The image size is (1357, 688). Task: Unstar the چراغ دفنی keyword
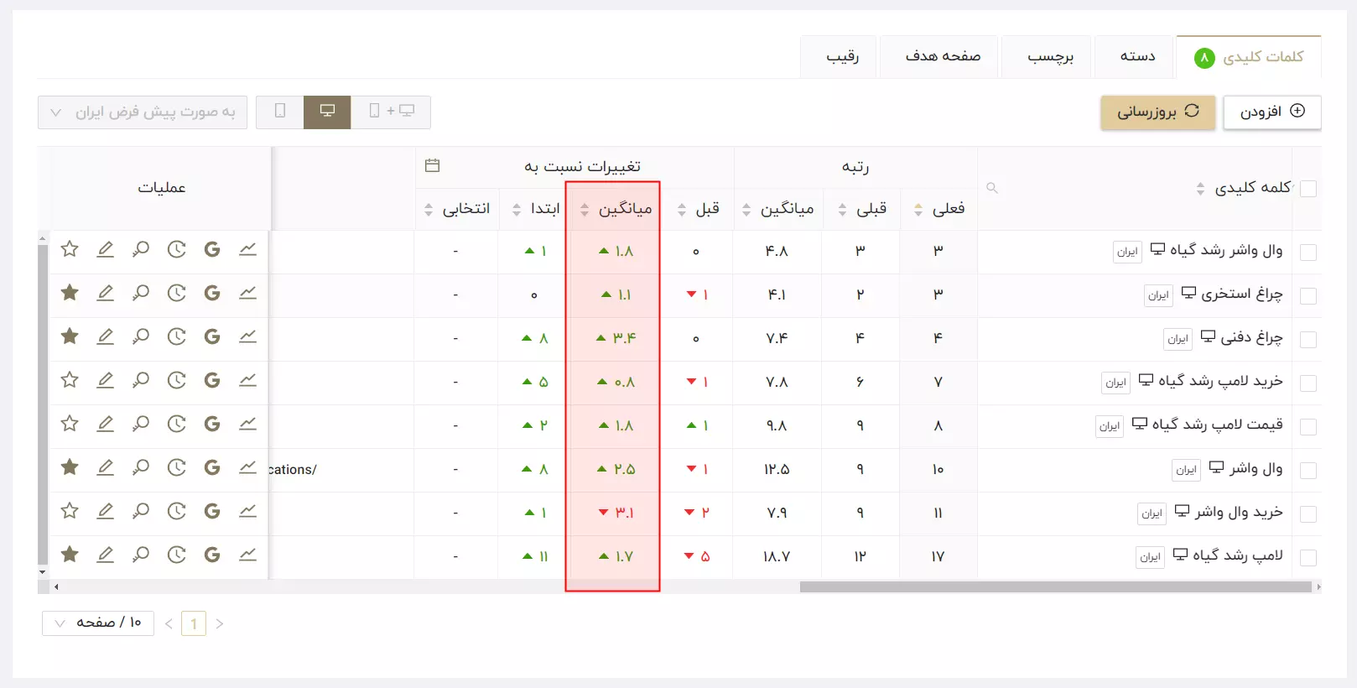click(x=70, y=336)
